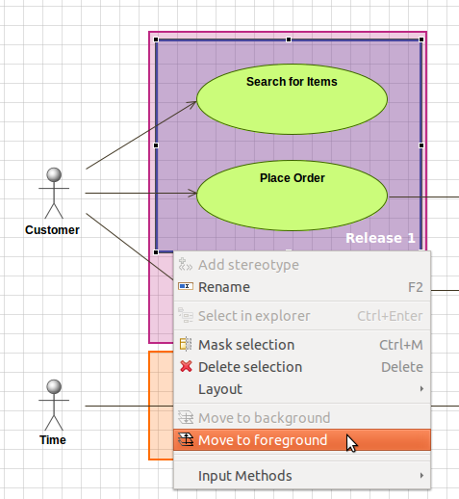Click the Move to foreground layers icon
Viewport: 459px width, 499px height.
pos(186,439)
